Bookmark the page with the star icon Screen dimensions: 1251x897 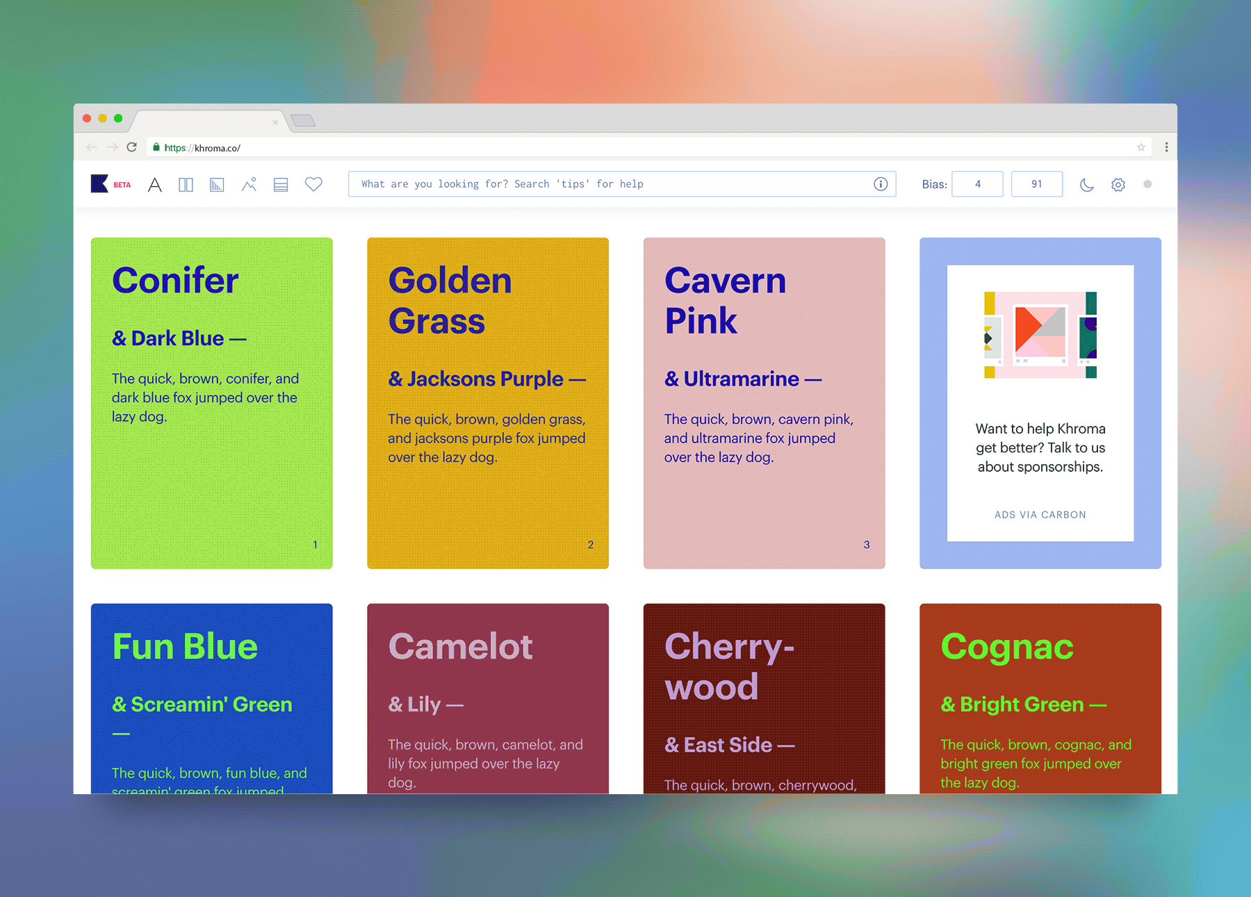click(1140, 147)
